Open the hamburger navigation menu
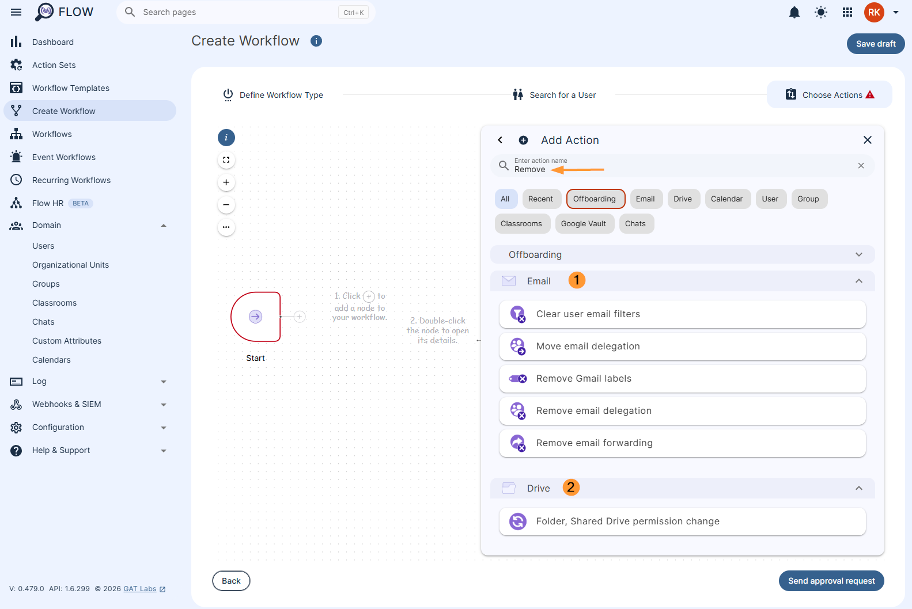The width and height of the screenshot is (912, 609). pyautogui.click(x=16, y=12)
